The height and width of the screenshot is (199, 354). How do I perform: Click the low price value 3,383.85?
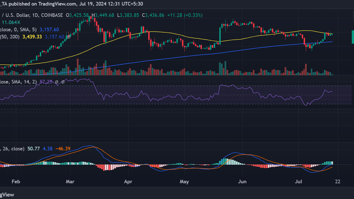(129, 15)
